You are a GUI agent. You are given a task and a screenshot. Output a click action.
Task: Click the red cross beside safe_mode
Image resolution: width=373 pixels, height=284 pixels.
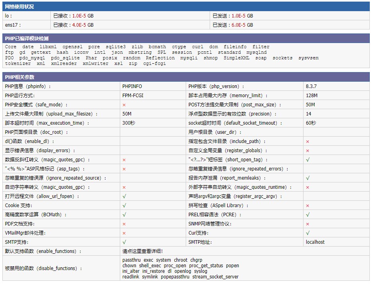124,105
